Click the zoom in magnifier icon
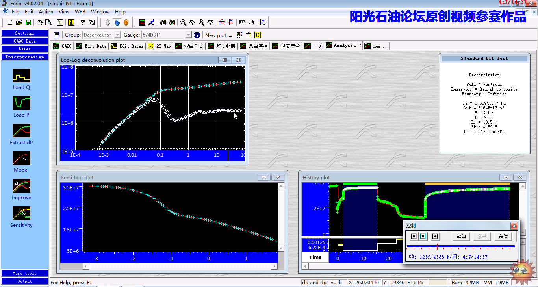This screenshot has width=538, height=287. [x=201, y=22]
